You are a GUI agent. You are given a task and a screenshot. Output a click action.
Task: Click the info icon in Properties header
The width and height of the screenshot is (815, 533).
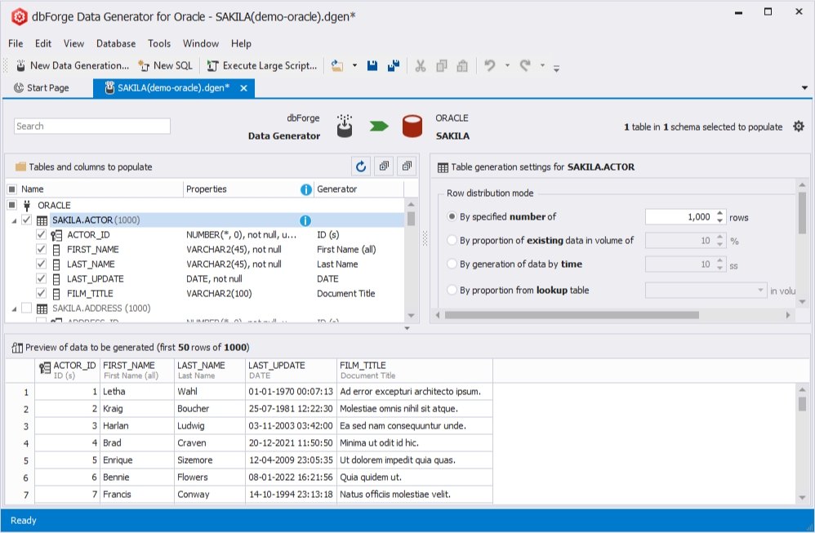[306, 189]
